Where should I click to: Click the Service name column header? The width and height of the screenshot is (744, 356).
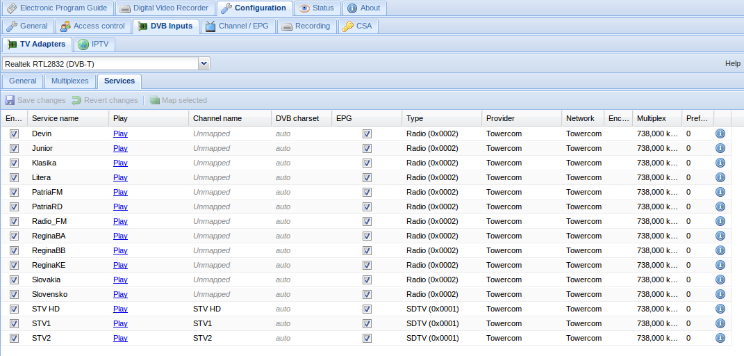(56, 118)
